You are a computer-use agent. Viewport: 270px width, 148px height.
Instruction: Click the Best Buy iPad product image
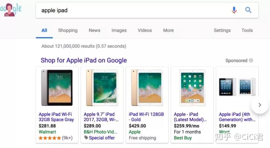pyautogui.click(x=192, y=88)
